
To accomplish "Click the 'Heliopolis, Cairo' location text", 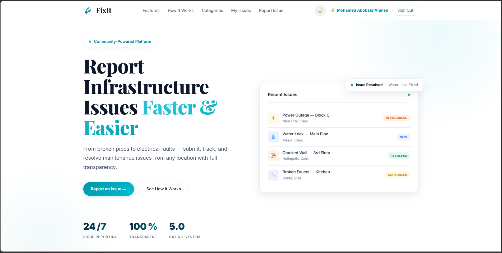I will 296,159.
